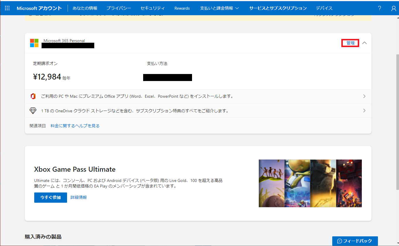Click the 1 TB OneDrive benefits text

135,111
